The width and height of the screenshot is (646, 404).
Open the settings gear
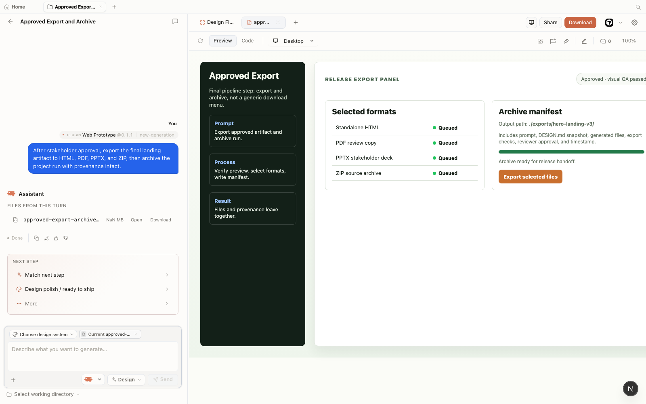634,23
